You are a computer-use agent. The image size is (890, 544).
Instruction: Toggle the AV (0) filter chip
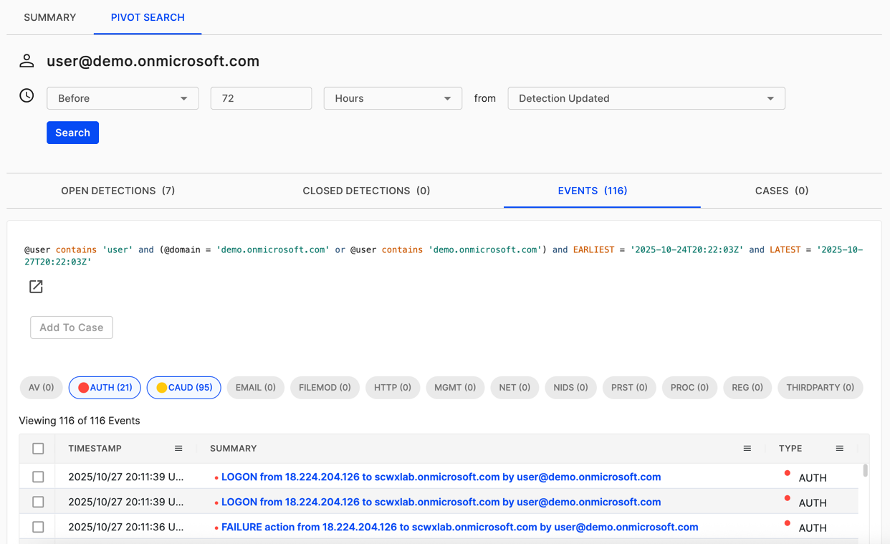[x=42, y=388]
